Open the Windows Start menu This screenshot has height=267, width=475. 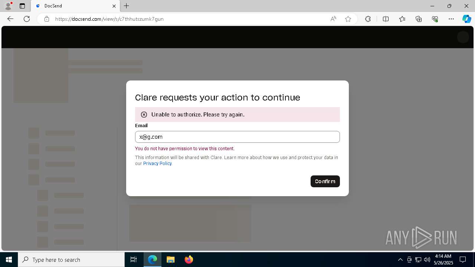pos(9,260)
